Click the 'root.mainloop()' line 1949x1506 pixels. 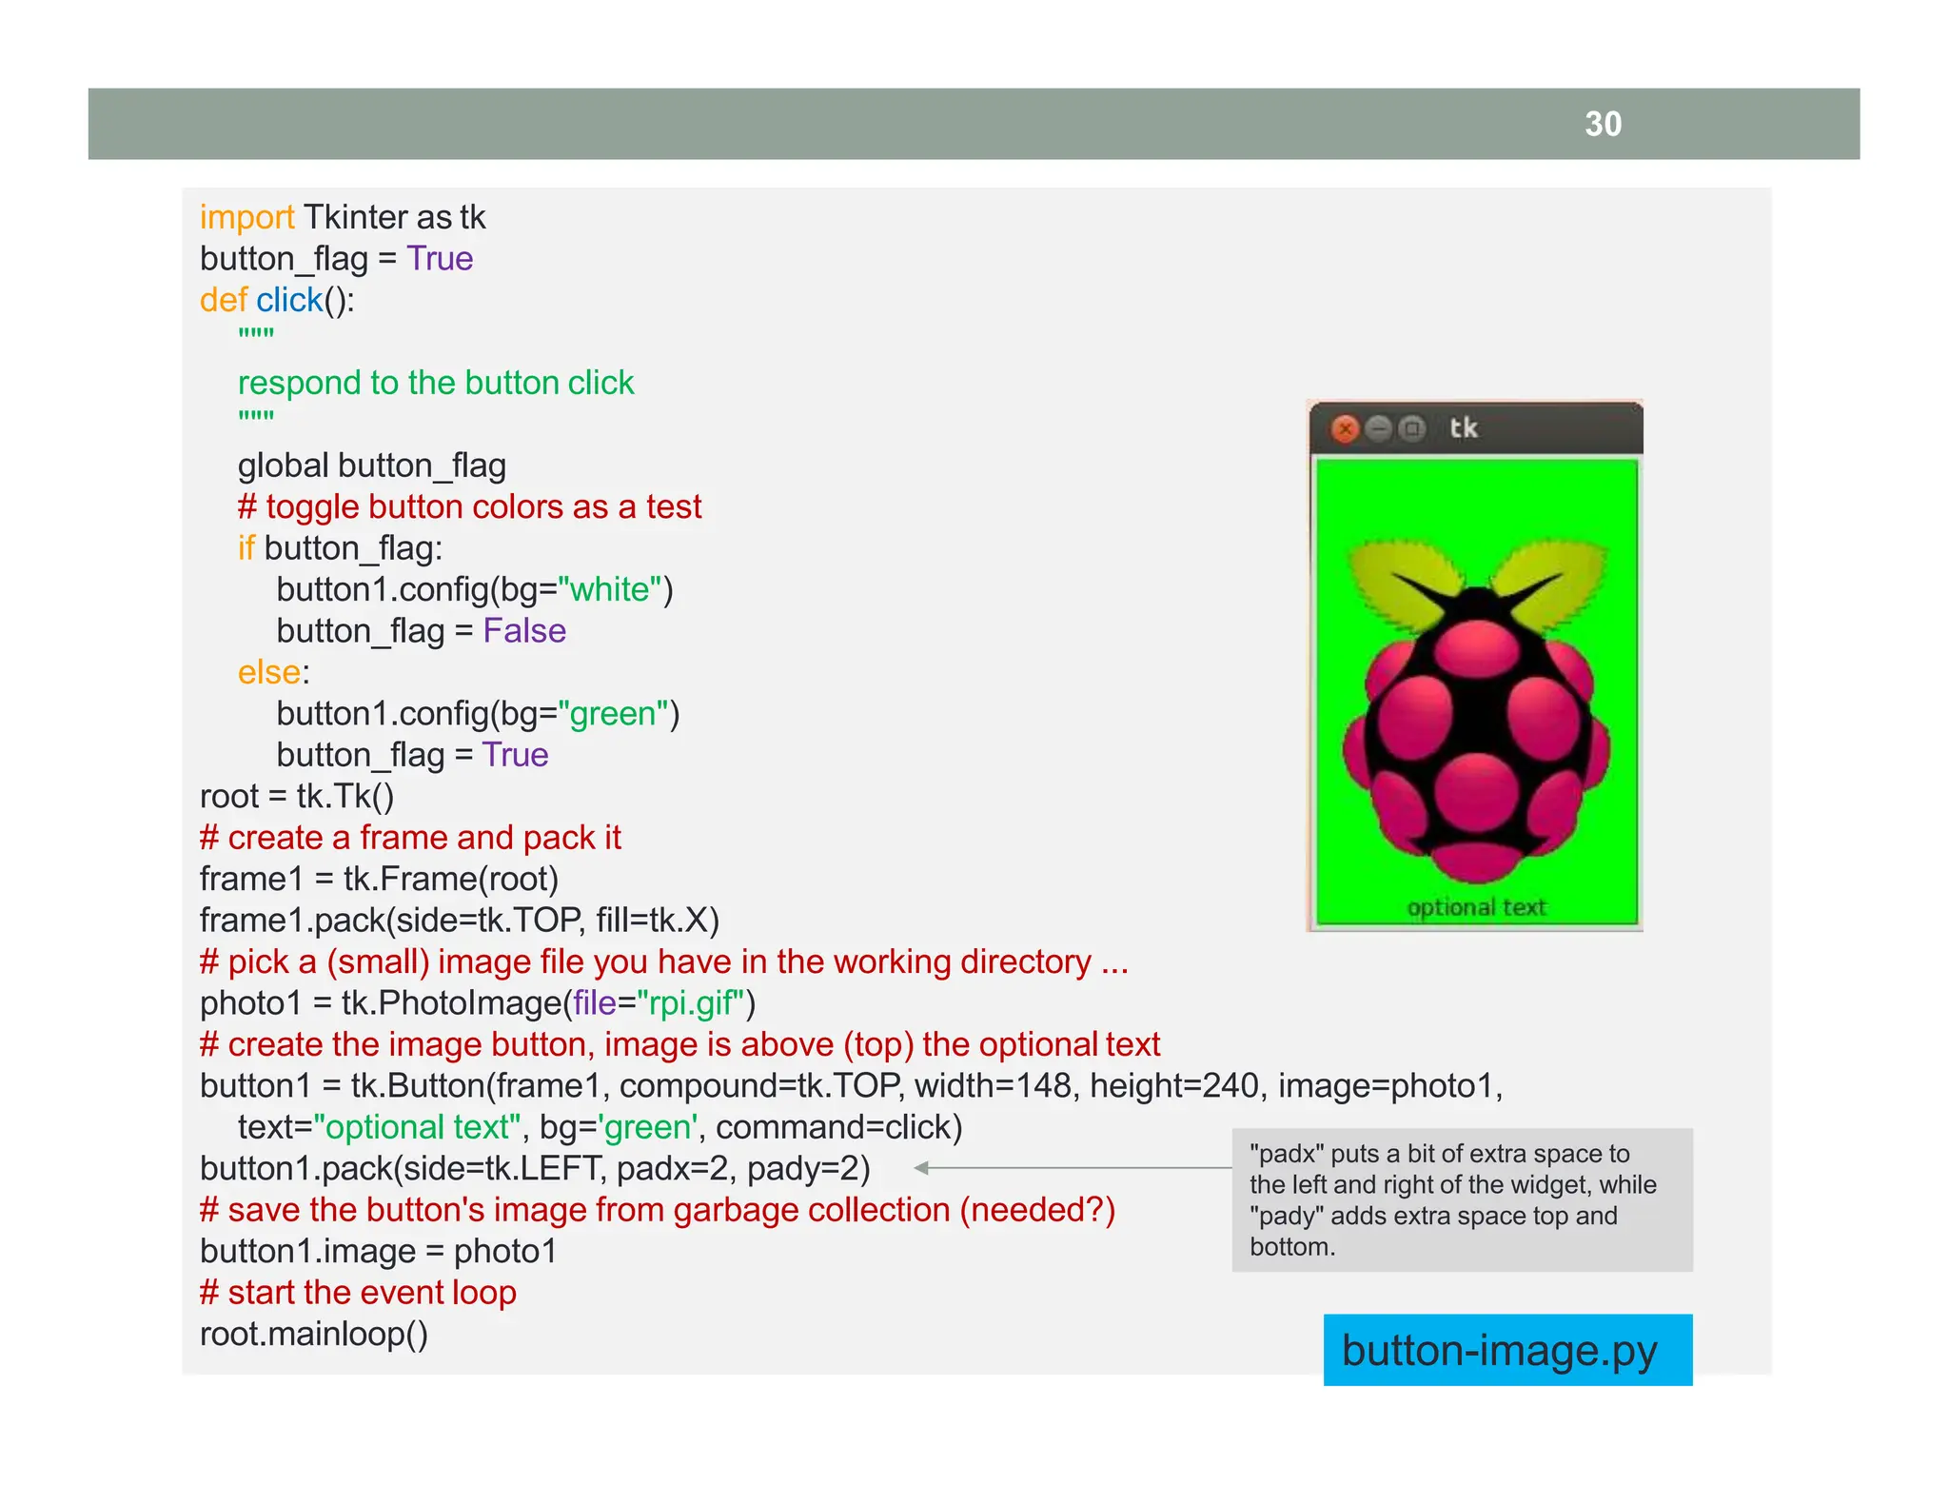314,1334
